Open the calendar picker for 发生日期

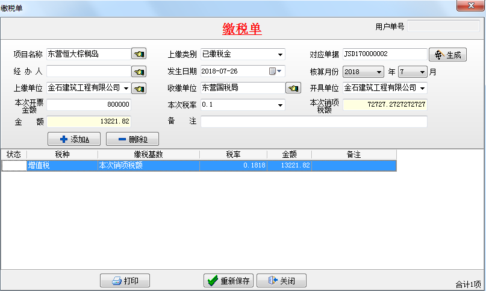pyautogui.click(x=275, y=72)
